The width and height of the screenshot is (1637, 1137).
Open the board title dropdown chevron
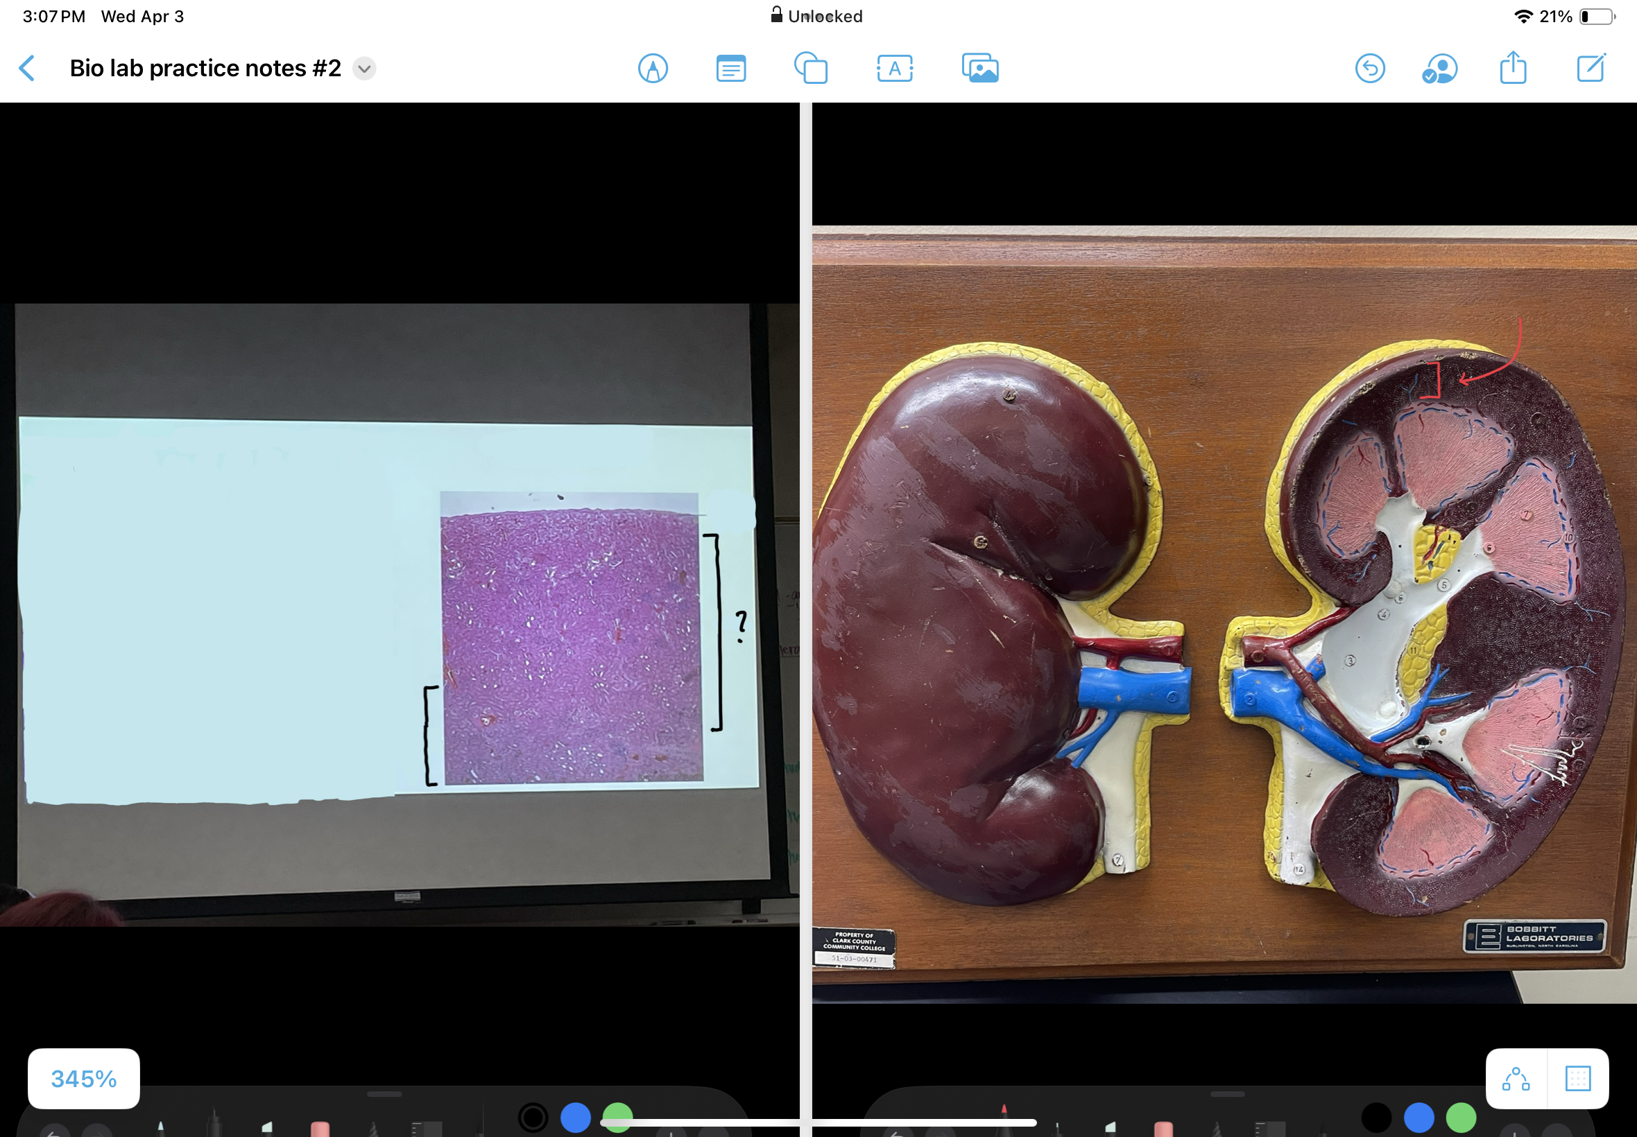coord(364,69)
